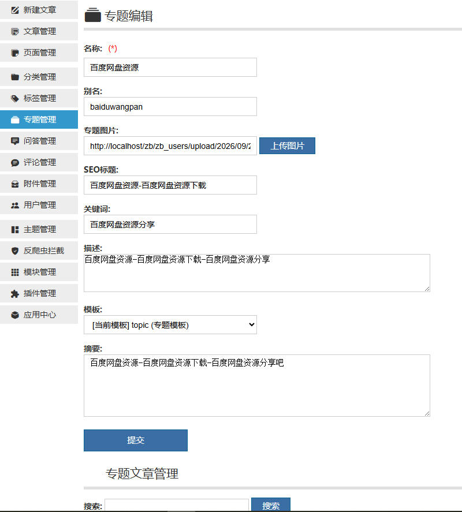
Task: Click the 关键词 input field
Action: 170,225
